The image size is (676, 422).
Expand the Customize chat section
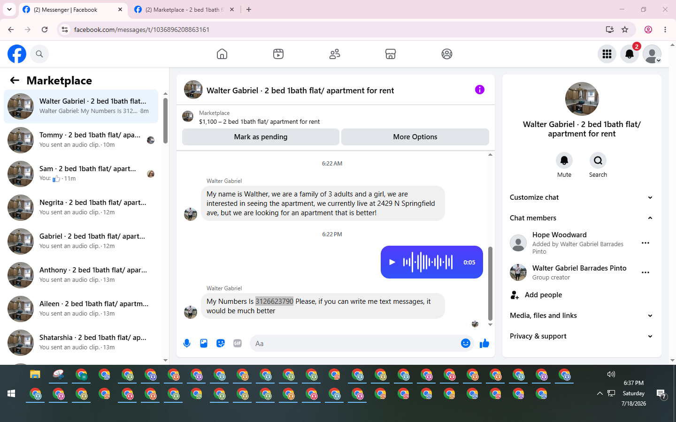[582, 197]
